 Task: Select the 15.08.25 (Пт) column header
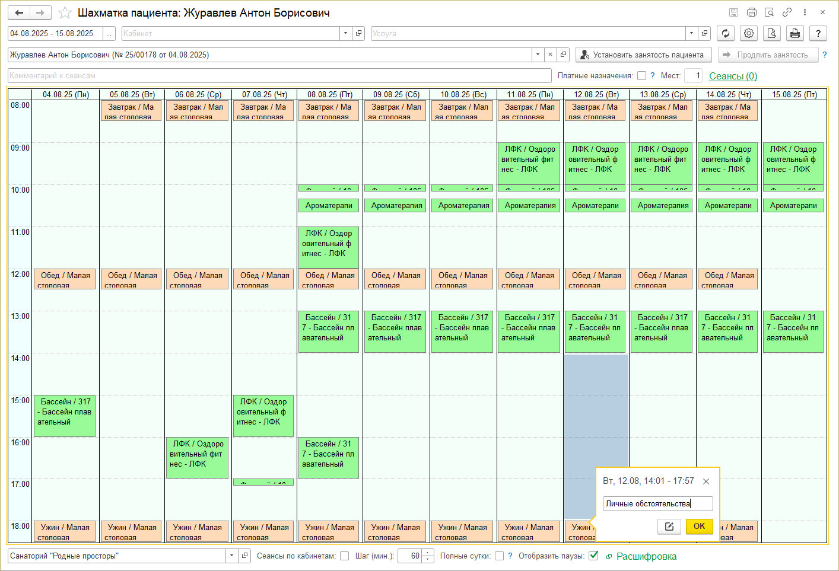click(x=794, y=94)
